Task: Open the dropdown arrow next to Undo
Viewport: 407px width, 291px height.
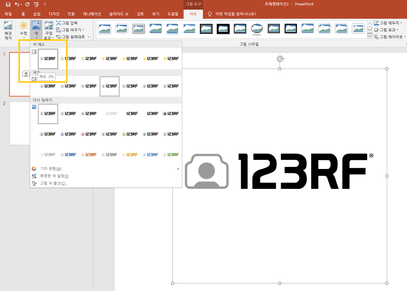Action: pyautogui.click(x=21, y=4)
